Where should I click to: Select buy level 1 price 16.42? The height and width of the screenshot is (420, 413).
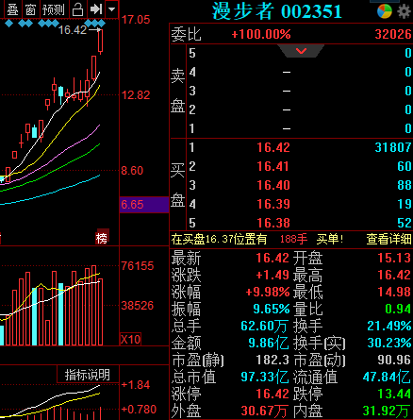[x=273, y=147]
